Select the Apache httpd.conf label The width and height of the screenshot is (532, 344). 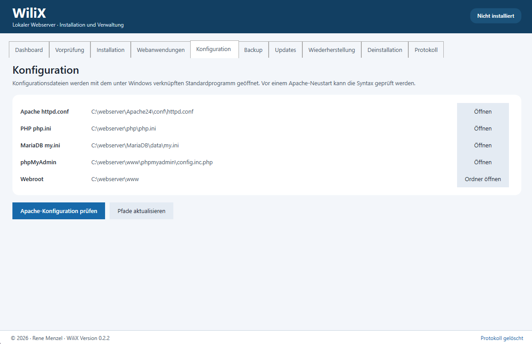[x=44, y=111]
